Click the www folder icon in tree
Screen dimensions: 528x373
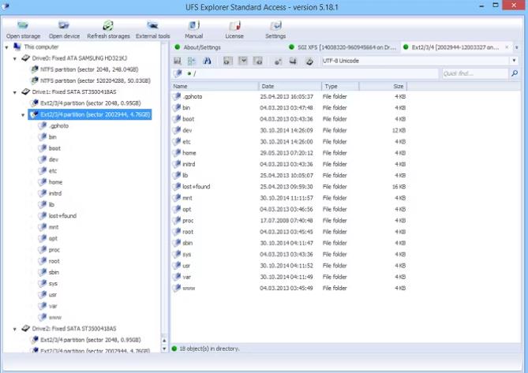tap(43, 317)
